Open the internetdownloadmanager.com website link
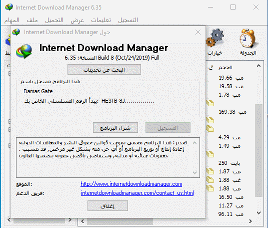Image resolution: width=268 pixels, height=228 pixels. 131,184
